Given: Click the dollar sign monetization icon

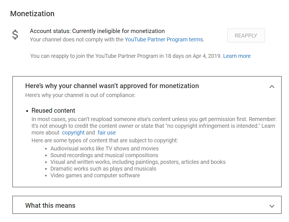Looking at the screenshot, I should pyautogui.click(x=15, y=35).
